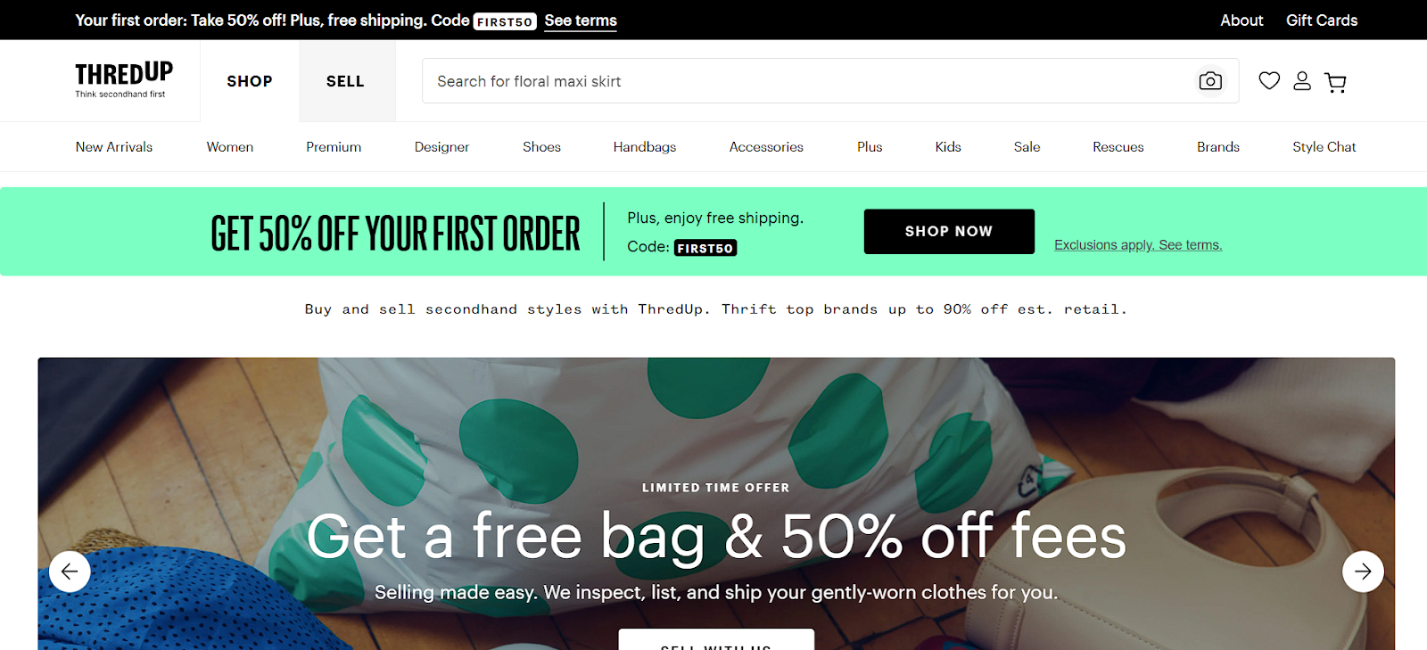This screenshot has width=1427, height=650.
Task: Open the Handbags category
Action: 645,147
